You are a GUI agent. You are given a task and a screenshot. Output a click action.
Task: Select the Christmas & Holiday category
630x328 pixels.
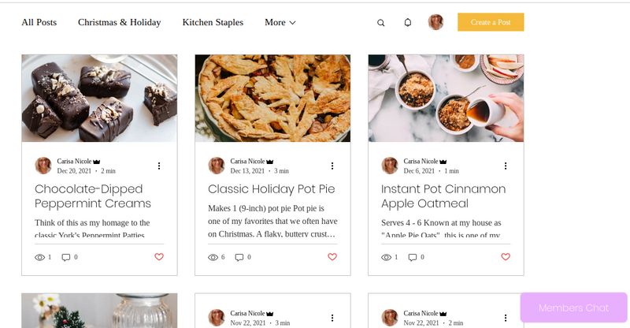point(119,22)
